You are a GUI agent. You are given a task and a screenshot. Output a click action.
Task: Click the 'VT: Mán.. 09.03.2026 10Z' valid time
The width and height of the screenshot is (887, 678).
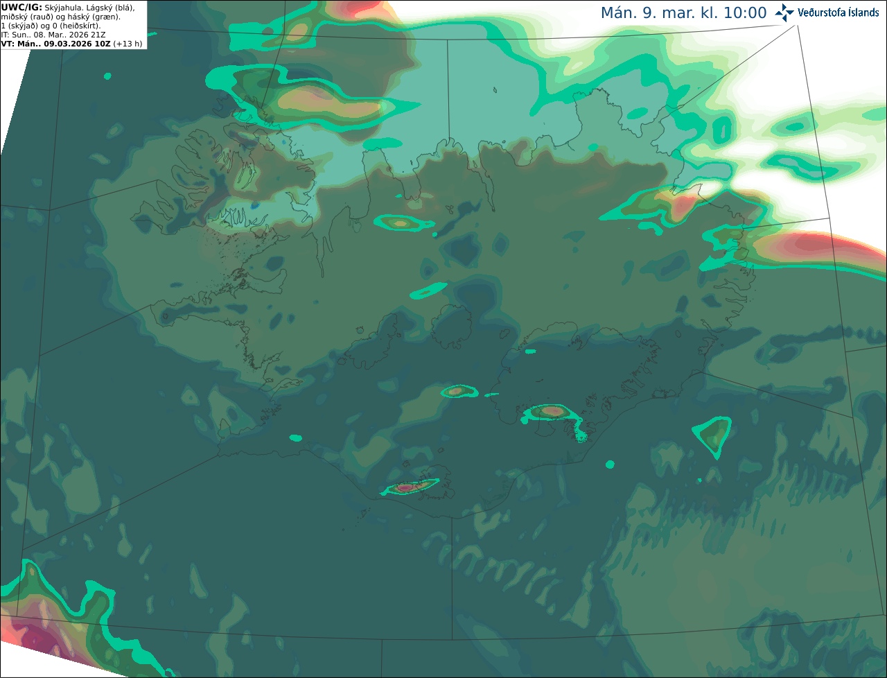point(56,44)
